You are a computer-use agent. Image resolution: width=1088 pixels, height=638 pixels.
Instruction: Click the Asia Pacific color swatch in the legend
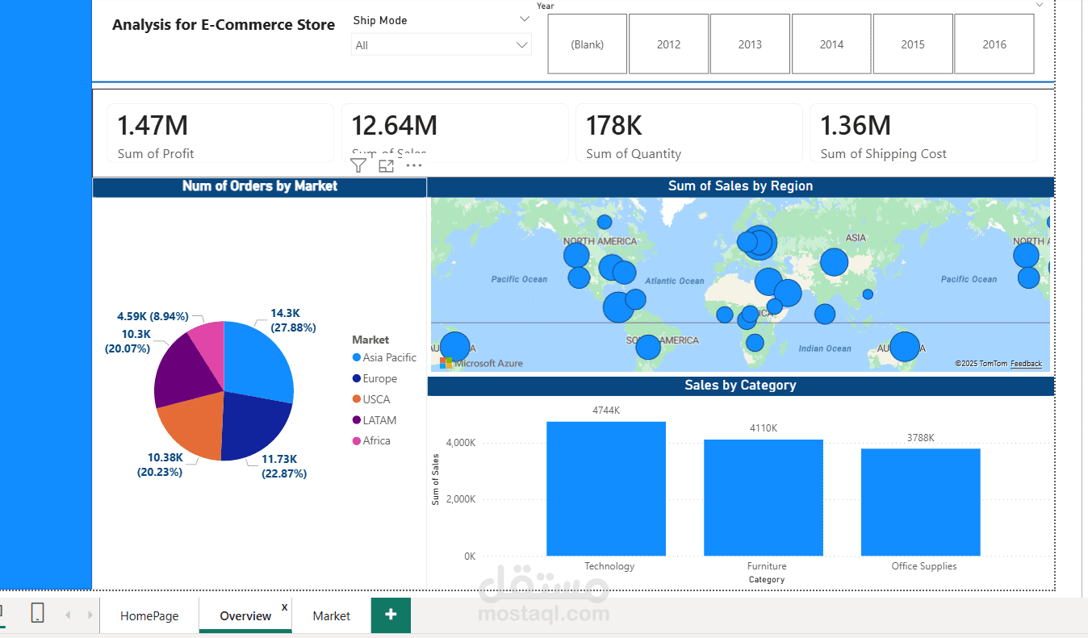(358, 357)
